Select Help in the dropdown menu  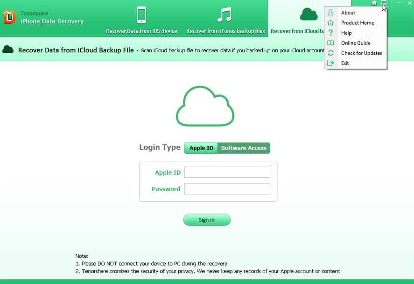coord(356,33)
